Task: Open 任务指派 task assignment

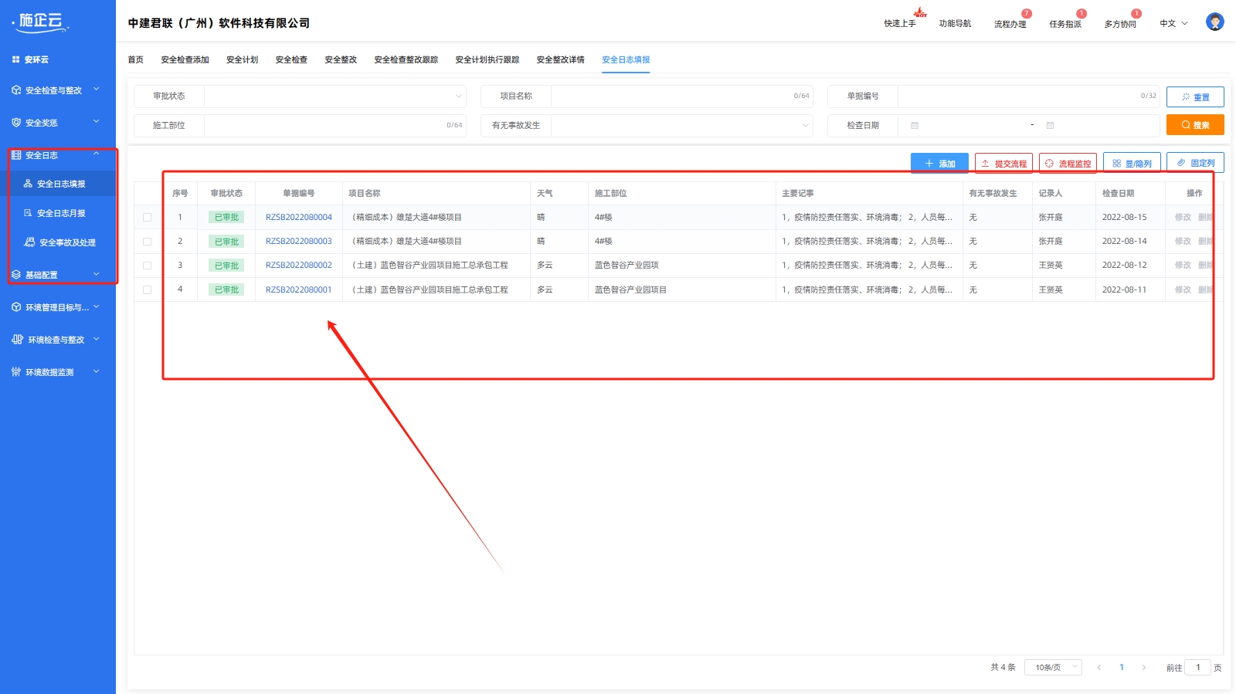Action: pos(1065,24)
